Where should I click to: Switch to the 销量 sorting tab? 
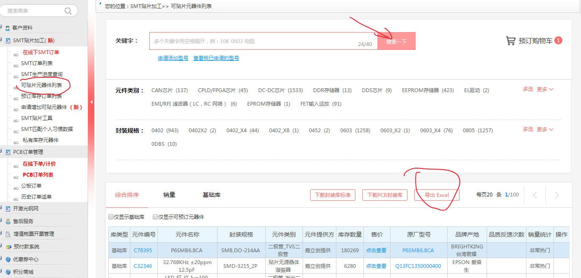tap(169, 195)
